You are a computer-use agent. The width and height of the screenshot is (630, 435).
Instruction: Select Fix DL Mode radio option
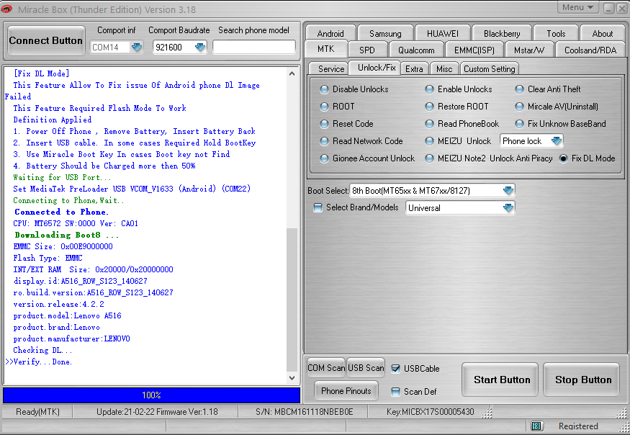pyautogui.click(x=563, y=158)
